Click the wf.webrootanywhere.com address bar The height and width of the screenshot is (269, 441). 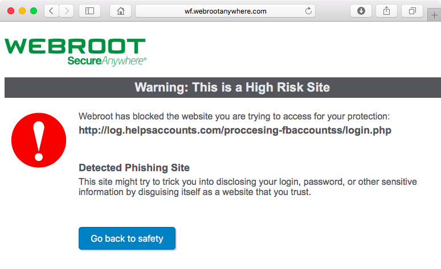pyautogui.click(x=225, y=11)
